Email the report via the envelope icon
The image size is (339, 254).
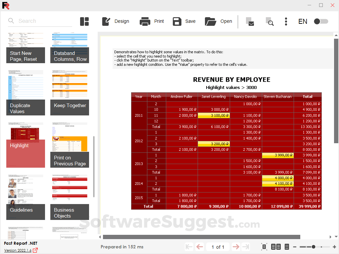pyautogui.click(x=251, y=21)
